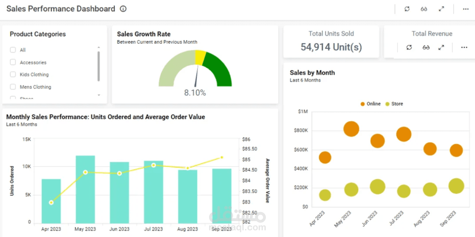Click the down arrow in the category list
The height and width of the screenshot is (237, 475).
click(x=99, y=95)
